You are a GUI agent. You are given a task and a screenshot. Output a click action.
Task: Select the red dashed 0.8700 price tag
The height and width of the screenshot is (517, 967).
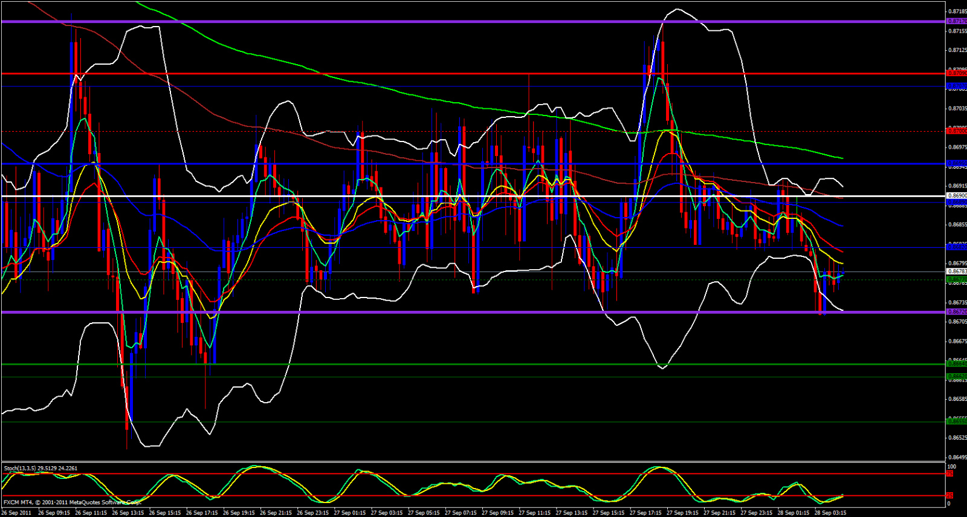click(x=956, y=131)
